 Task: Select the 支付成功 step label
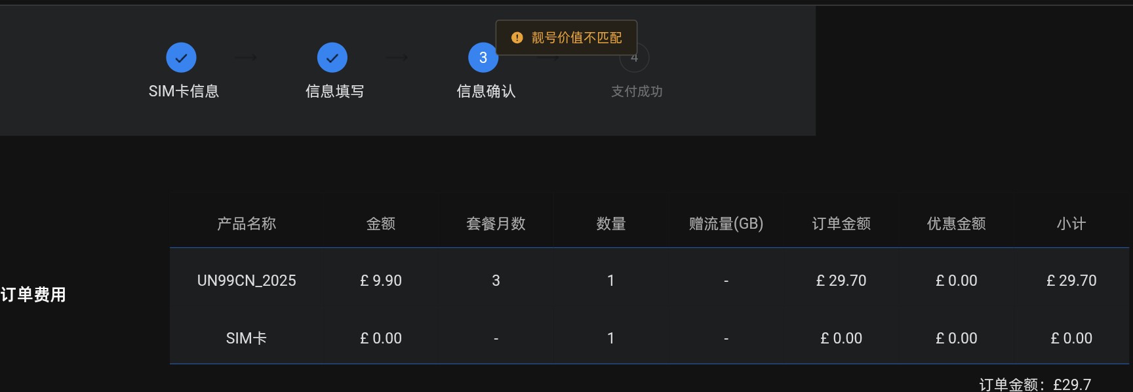point(637,91)
